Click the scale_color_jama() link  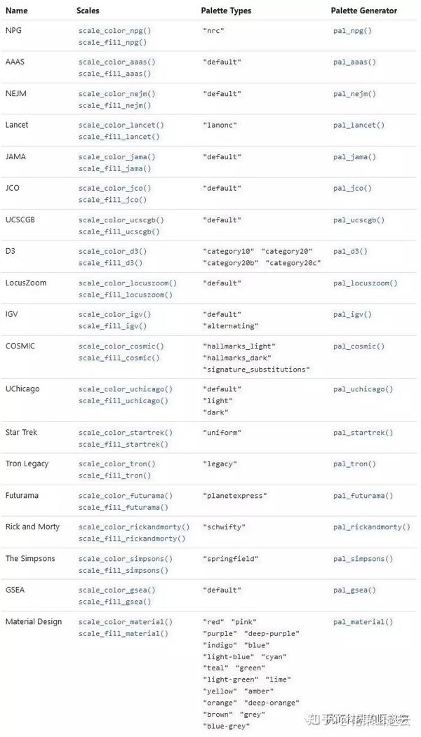tap(116, 157)
